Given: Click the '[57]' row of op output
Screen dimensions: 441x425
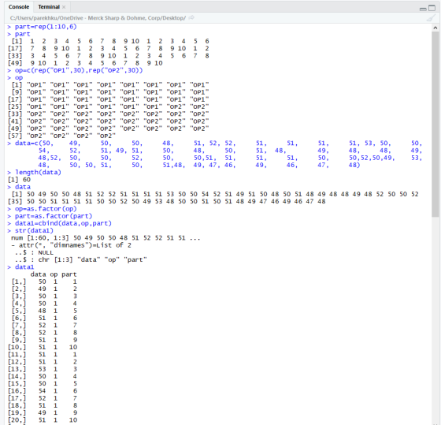Looking at the screenshot, I should point(62,136).
